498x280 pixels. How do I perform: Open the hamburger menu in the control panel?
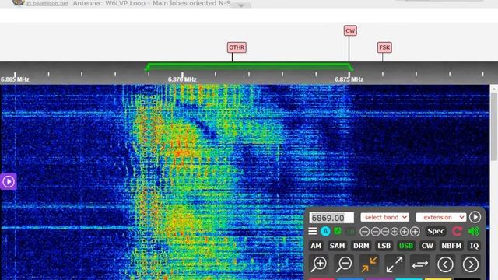click(x=313, y=231)
